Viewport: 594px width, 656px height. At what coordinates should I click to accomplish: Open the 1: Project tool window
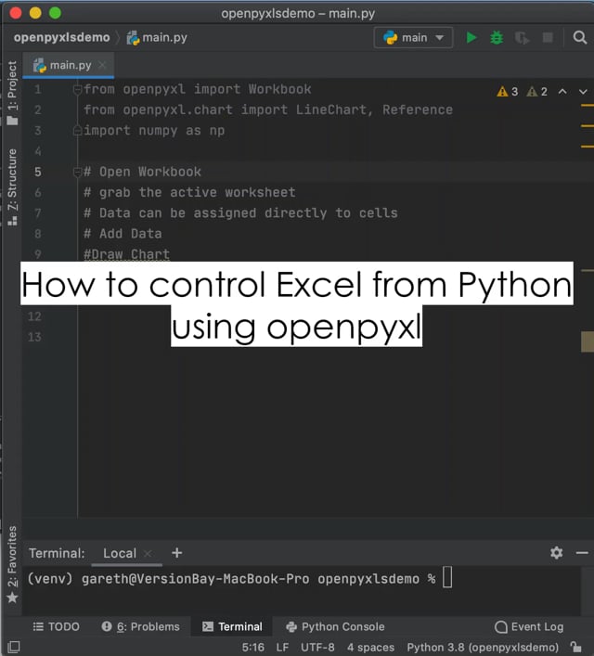pos(12,93)
